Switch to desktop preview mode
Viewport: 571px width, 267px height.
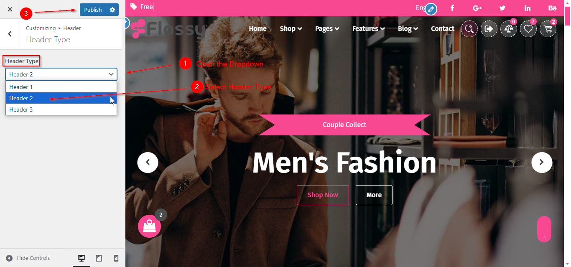[82, 258]
